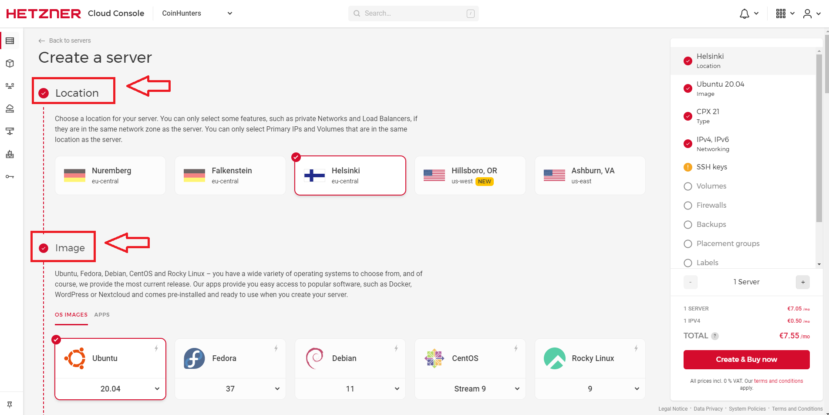The height and width of the screenshot is (415, 829).
Task: Click the Ubuntu logo icon
Action: coord(75,358)
